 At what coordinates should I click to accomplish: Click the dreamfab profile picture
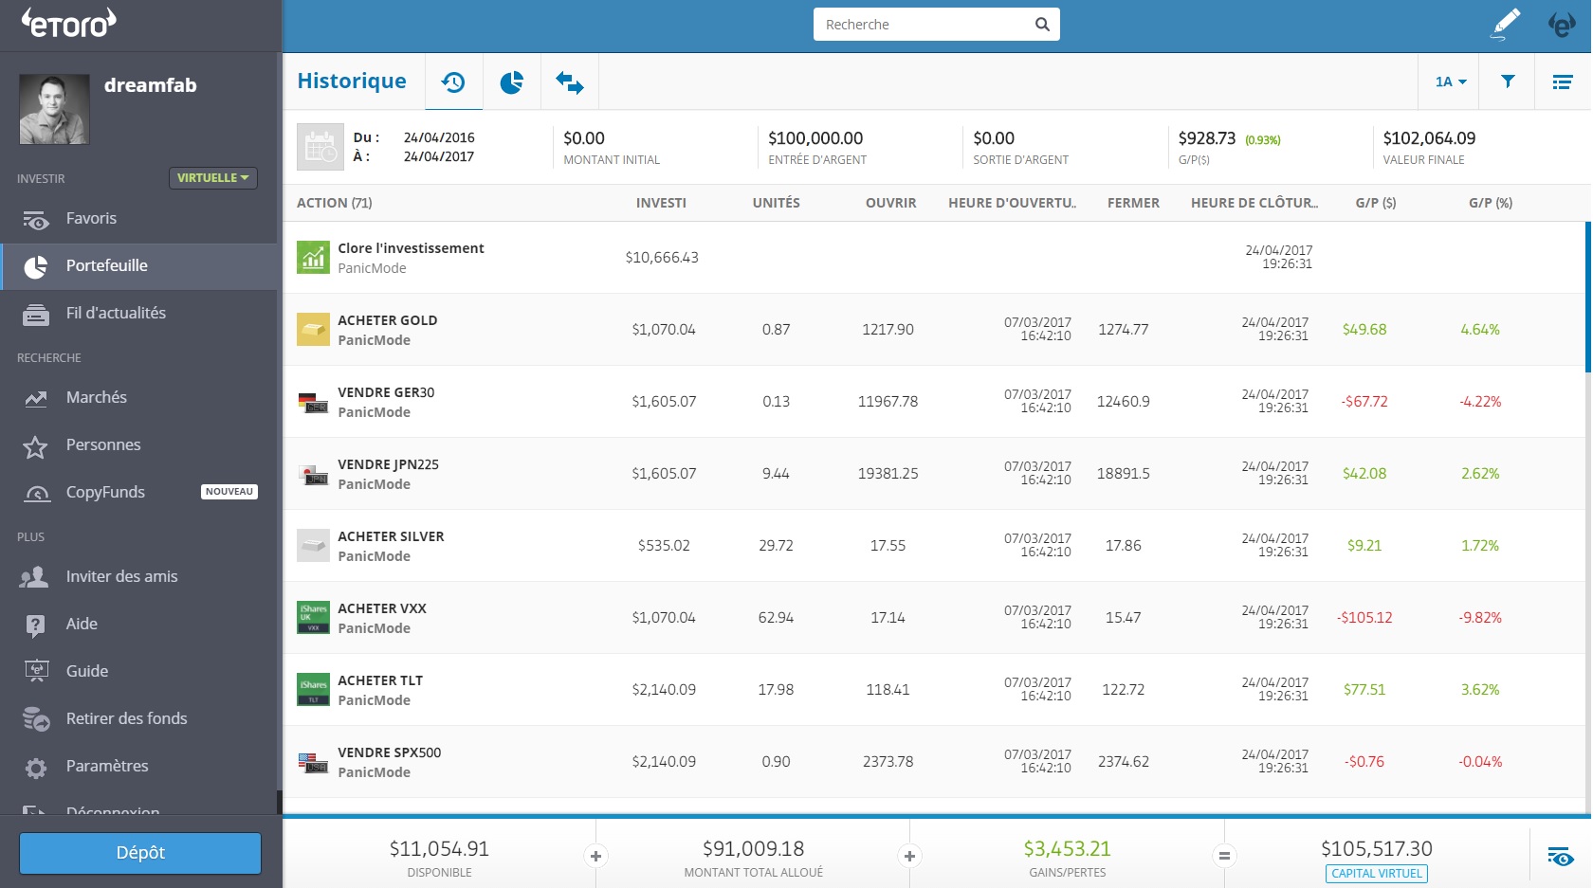click(54, 109)
